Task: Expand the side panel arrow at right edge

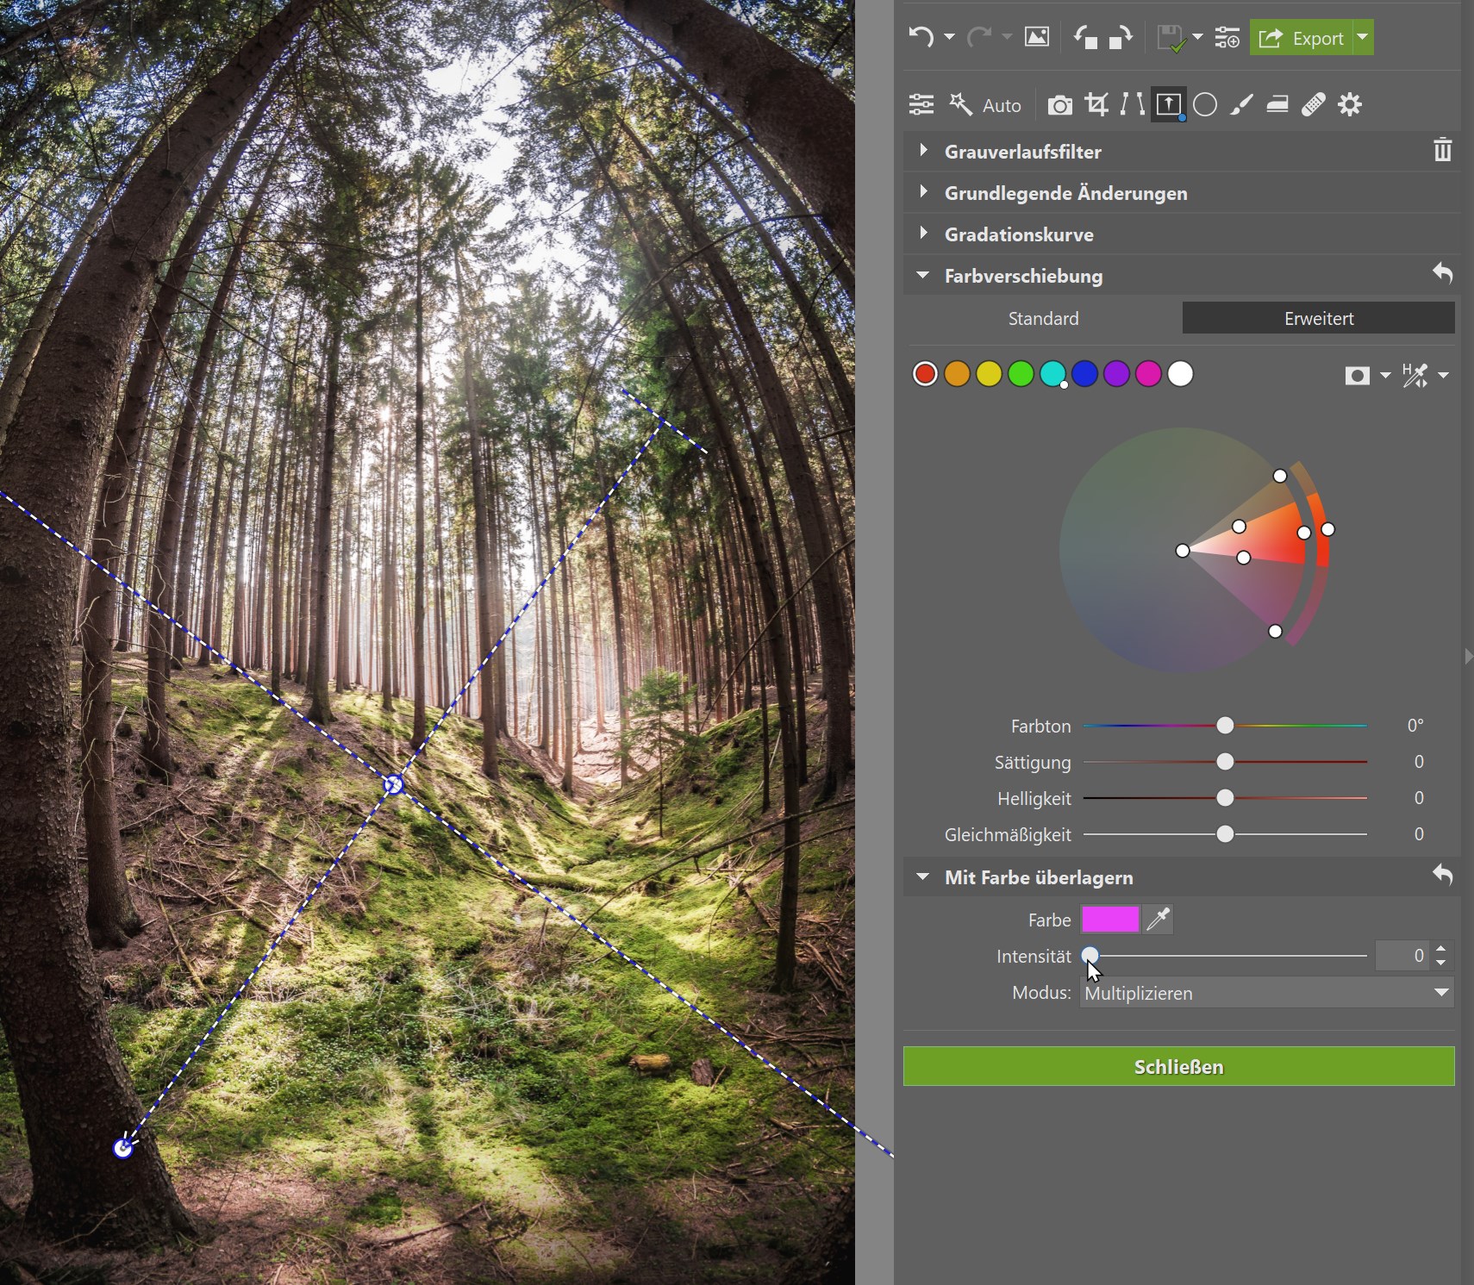Action: (x=1469, y=657)
